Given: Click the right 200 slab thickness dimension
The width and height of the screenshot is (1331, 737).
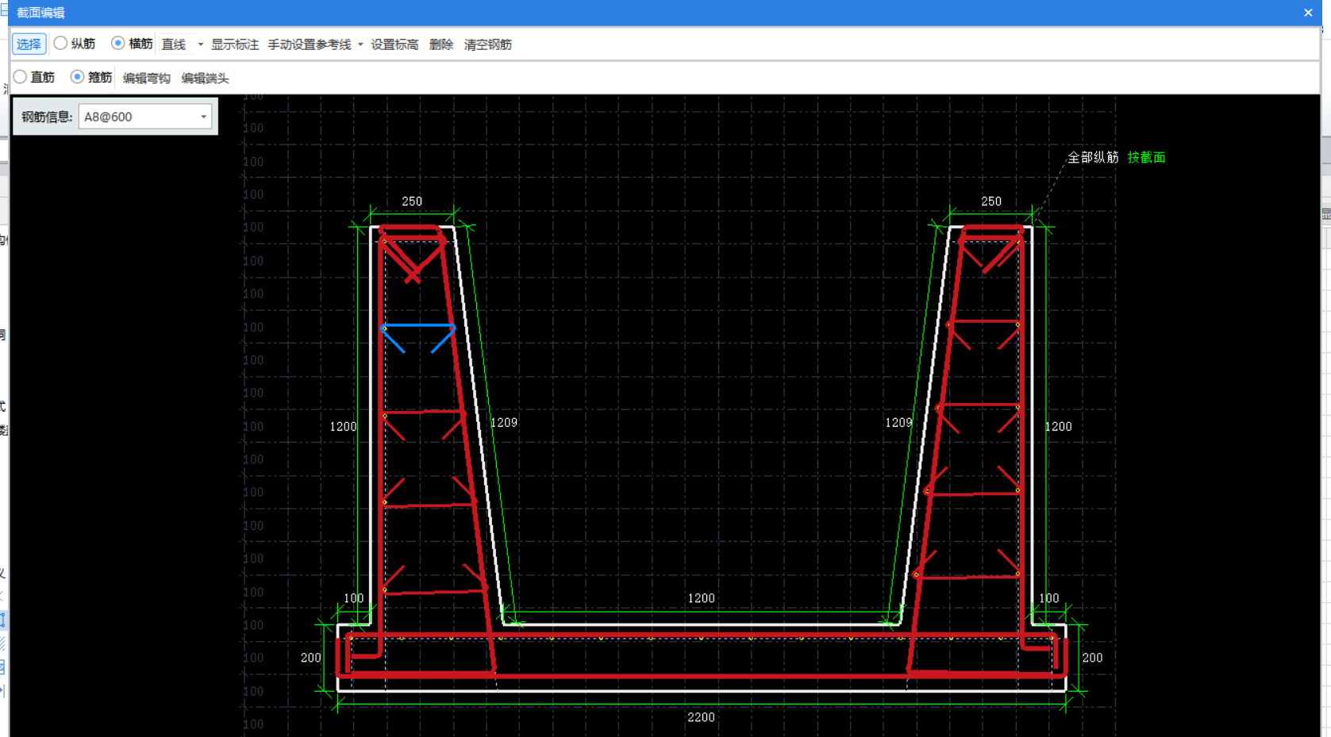Looking at the screenshot, I should pyautogui.click(x=1092, y=658).
